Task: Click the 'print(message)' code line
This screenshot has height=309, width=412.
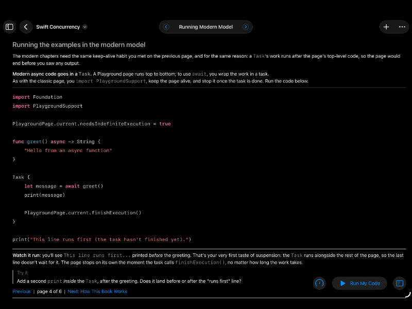Action: pyautogui.click(x=44, y=195)
